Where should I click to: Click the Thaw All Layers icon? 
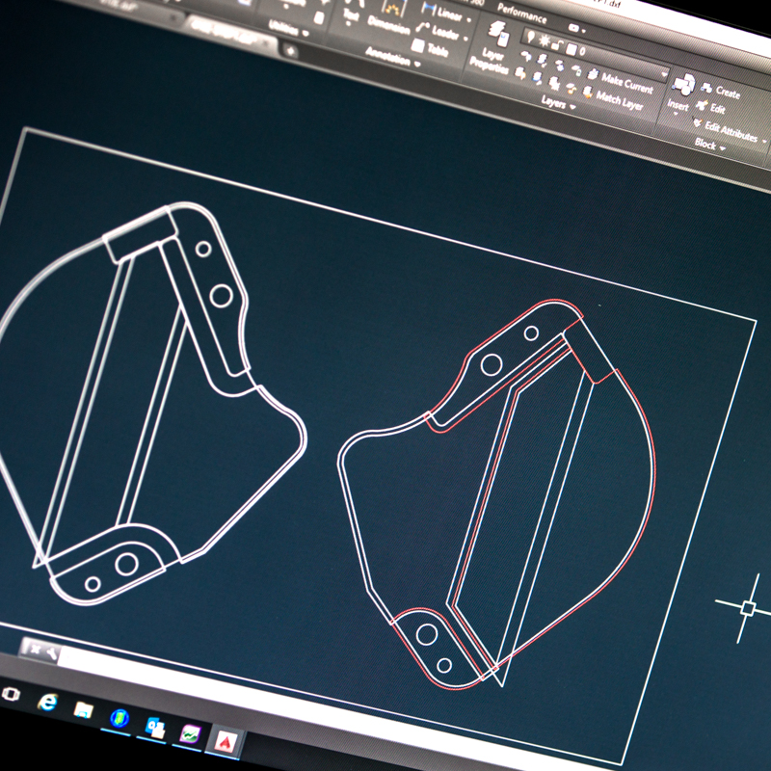click(554, 83)
